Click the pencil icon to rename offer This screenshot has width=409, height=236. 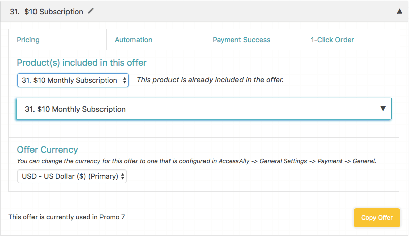[x=90, y=11]
